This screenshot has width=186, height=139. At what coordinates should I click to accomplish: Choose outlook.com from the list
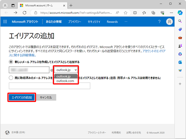pyautogui.click(x=66, y=81)
